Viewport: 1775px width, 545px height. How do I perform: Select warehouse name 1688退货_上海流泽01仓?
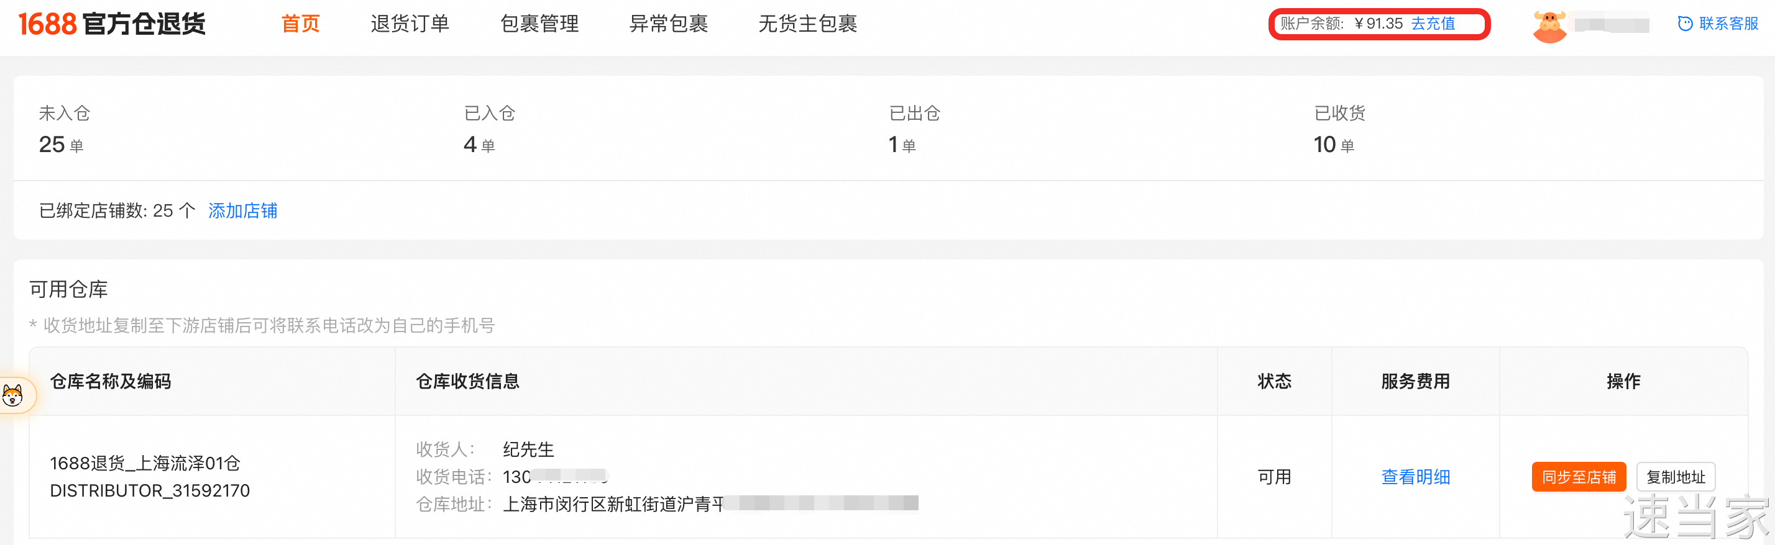click(x=145, y=463)
